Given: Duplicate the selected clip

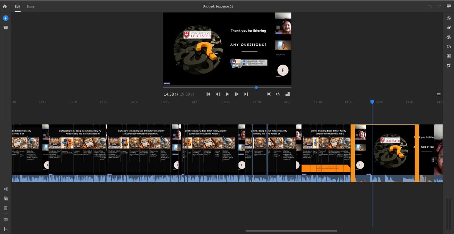Looking at the screenshot, I should tap(6, 198).
